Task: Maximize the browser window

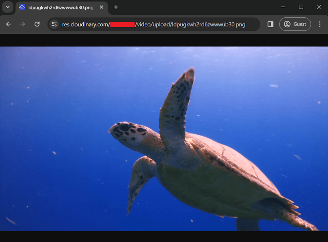Action: 301,7
